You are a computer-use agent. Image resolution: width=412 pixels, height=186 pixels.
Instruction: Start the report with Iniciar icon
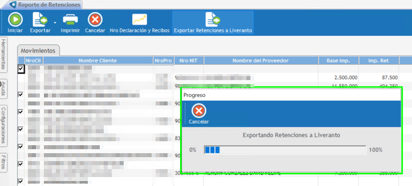click(15, 20)
